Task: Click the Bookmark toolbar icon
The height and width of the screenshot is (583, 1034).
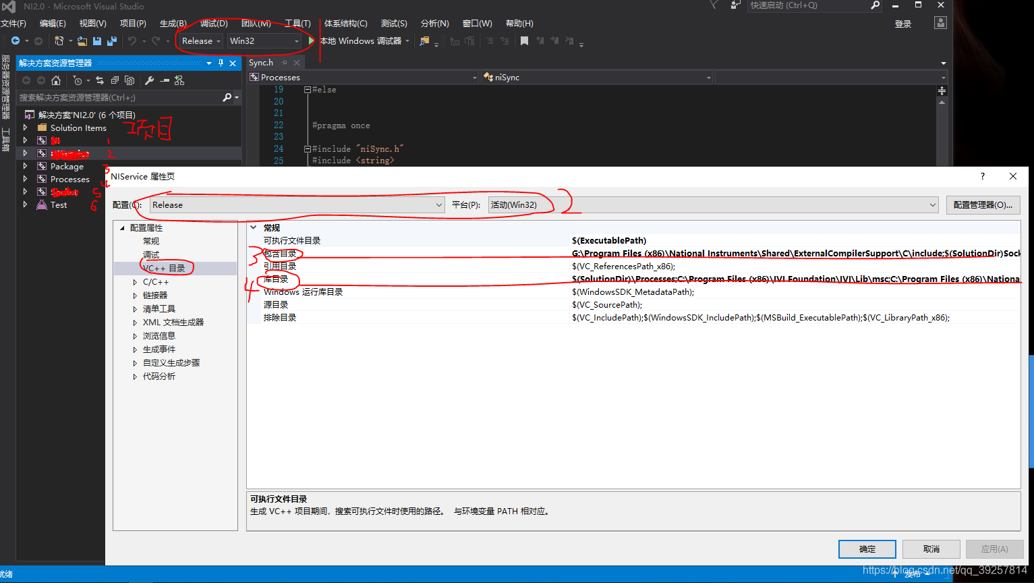Action: point(524,41)
